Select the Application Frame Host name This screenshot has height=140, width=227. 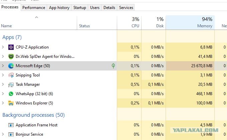point(36,125)
